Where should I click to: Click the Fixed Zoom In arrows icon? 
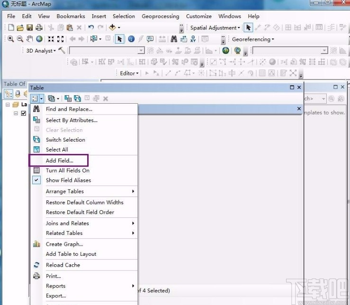(51, 39)
